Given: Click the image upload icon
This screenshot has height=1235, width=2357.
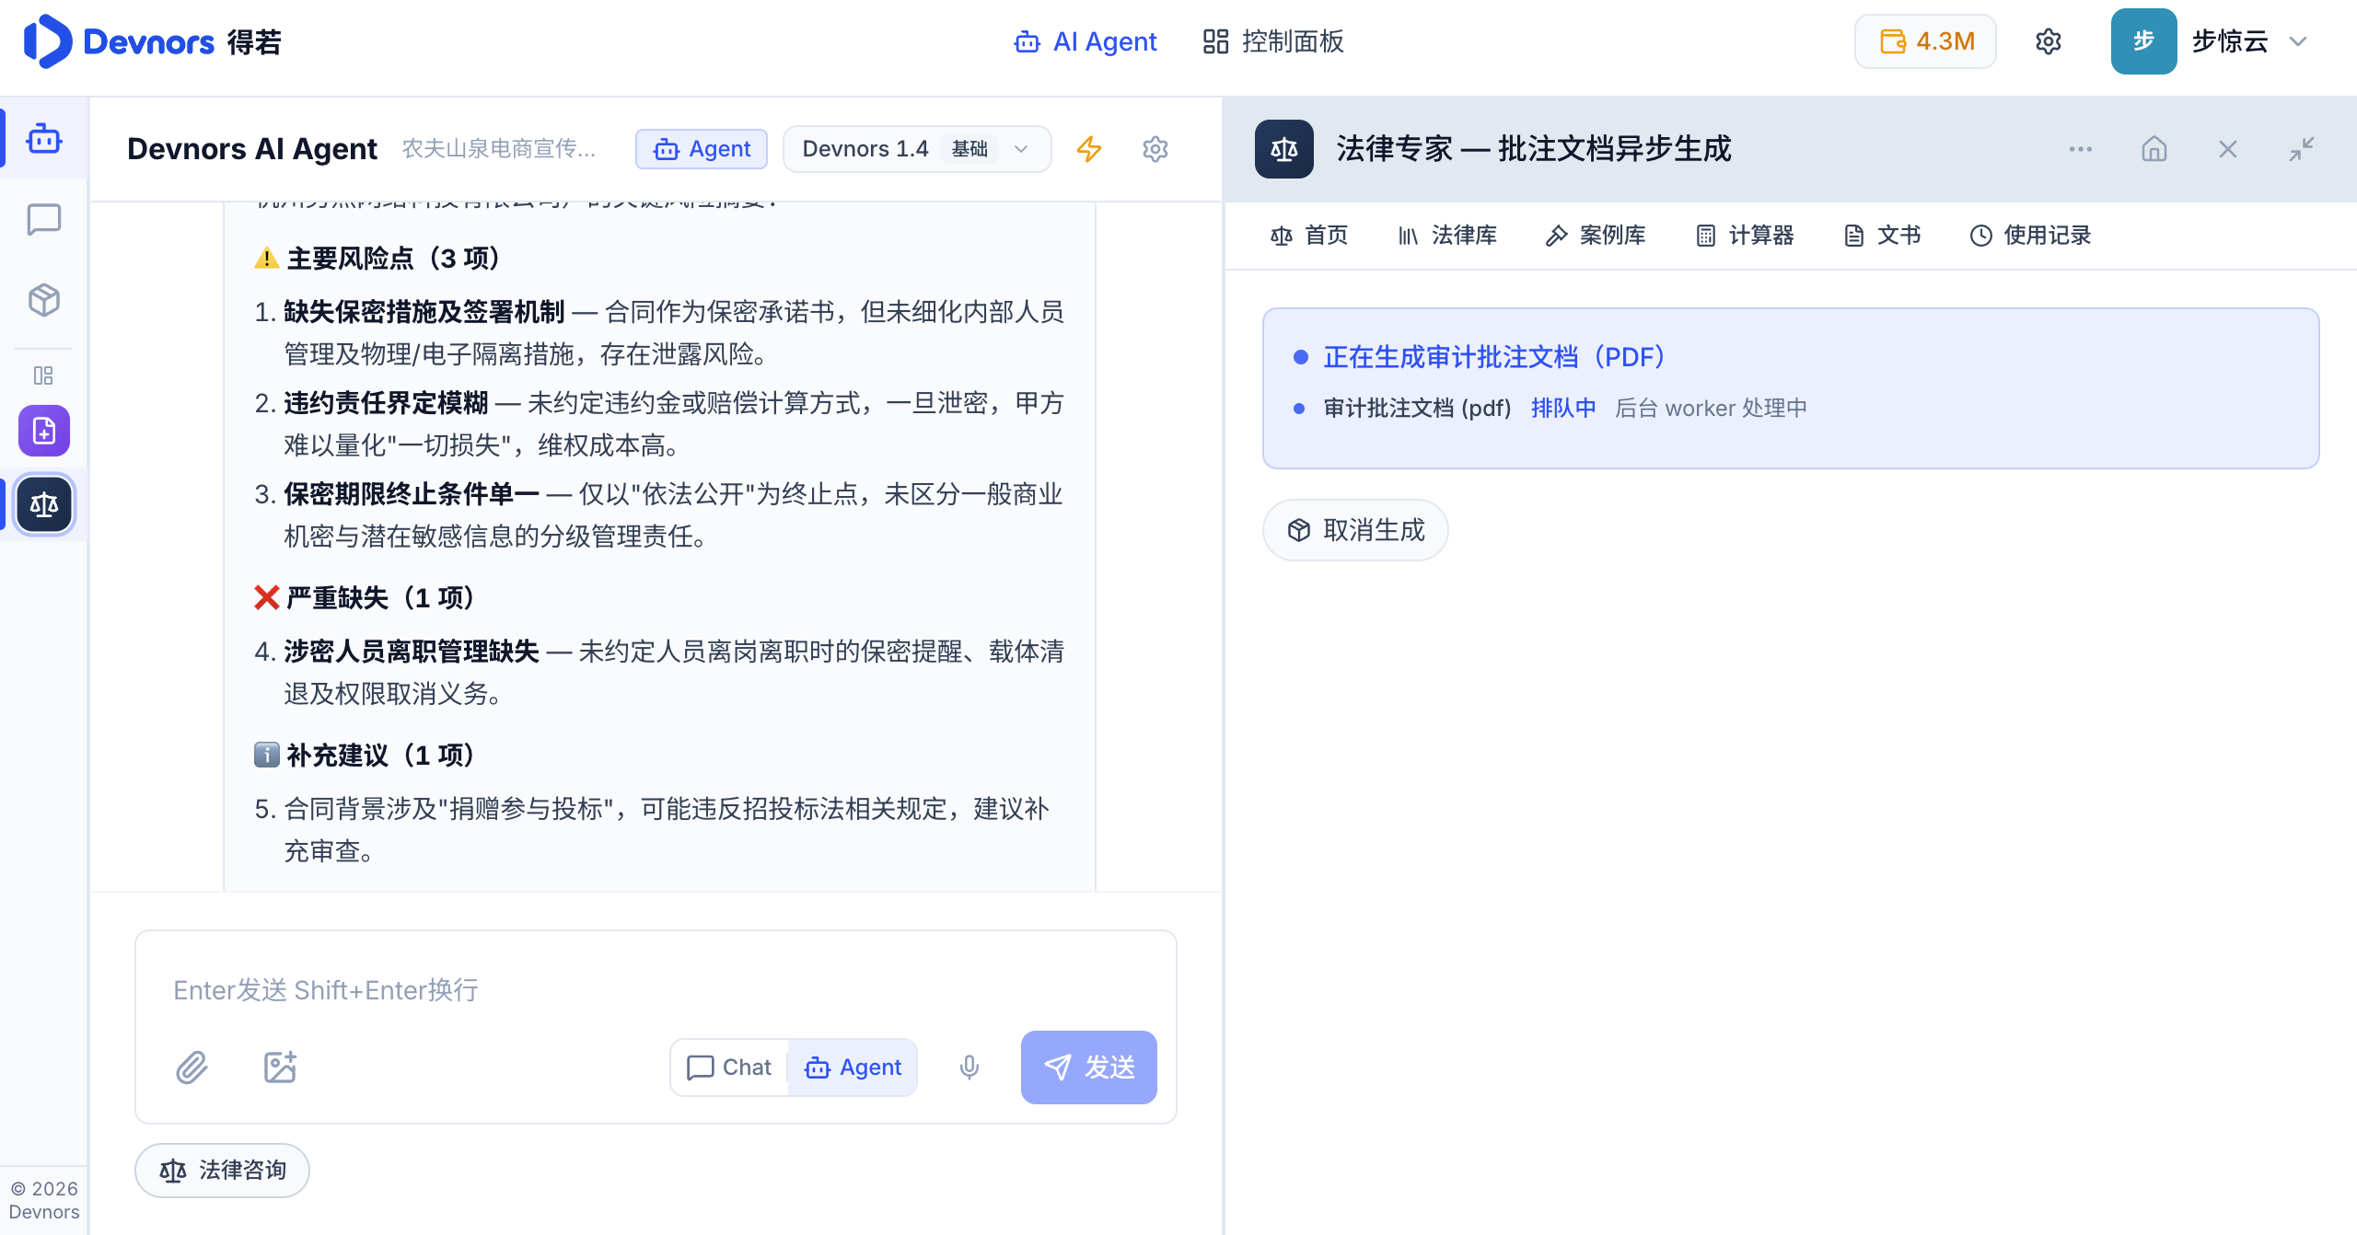Looking at the screenshot, I should pos(280,1068).
